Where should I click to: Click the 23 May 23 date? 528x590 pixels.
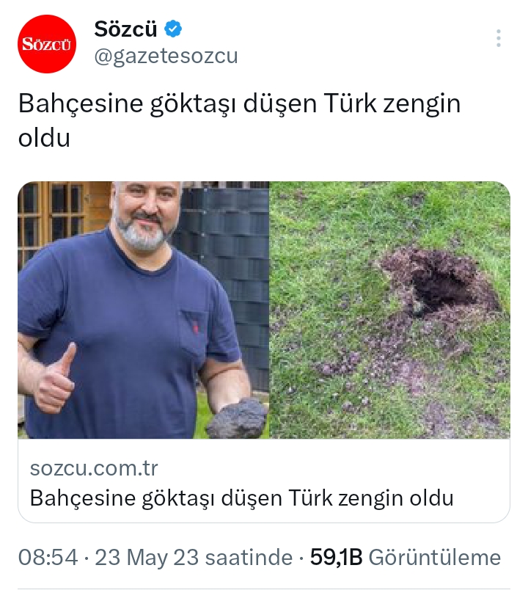(147, 557)
